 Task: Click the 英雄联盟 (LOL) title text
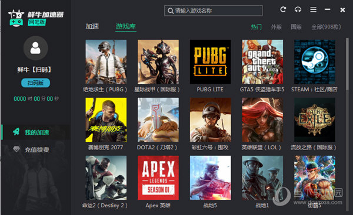click(x=261, y=147)
